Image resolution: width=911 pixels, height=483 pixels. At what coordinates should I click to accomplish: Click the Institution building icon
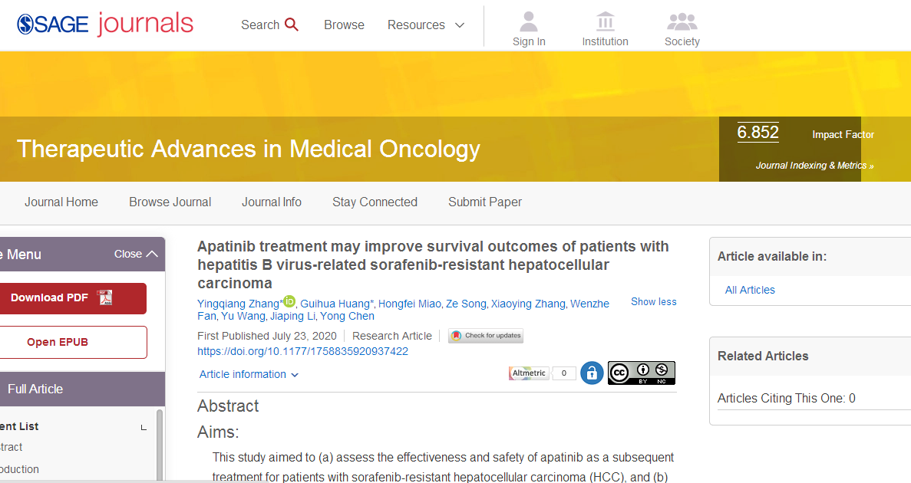click(x=605, y=21)
